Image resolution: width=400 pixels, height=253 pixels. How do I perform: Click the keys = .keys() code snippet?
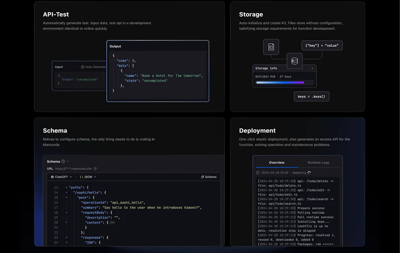click(x=311, y=96)
